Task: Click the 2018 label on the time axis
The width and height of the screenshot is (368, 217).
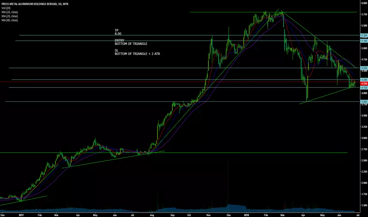Action: pyautogui.click(x=246, y=215)
